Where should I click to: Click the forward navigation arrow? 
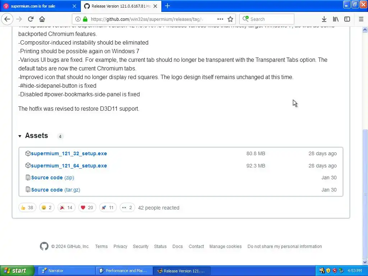(19, 19)
